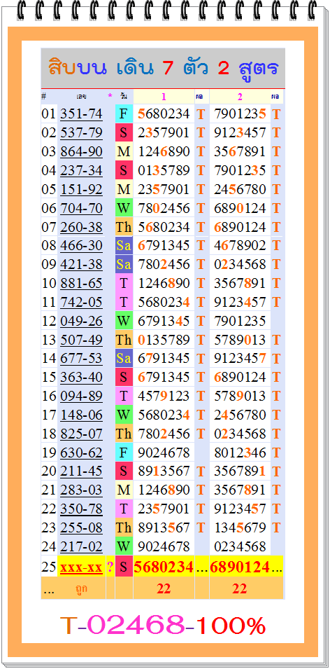The image size is (330, 669).
Task: Click the T-02468-100% footer text
Action: [x=163, y=626]
